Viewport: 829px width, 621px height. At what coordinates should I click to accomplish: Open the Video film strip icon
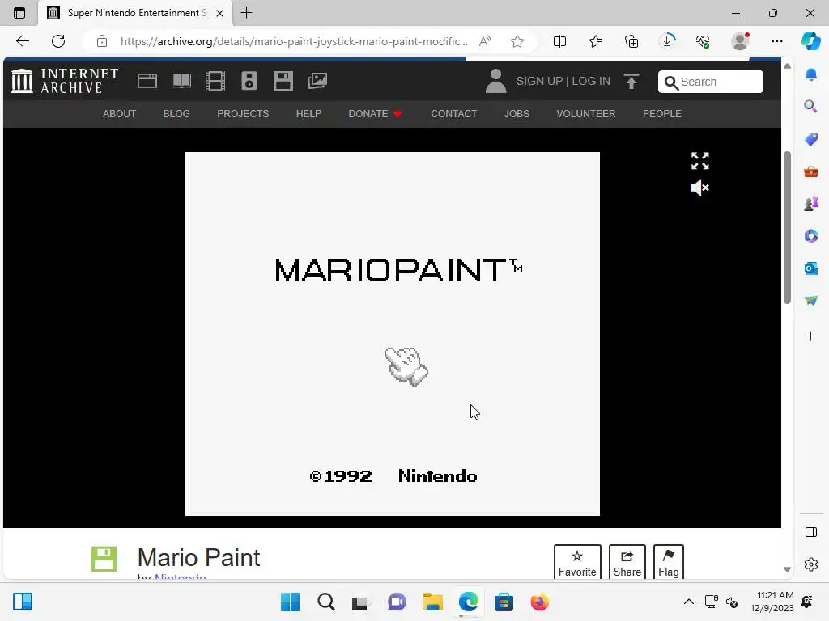pyautogui.click(x=215, y=81)
